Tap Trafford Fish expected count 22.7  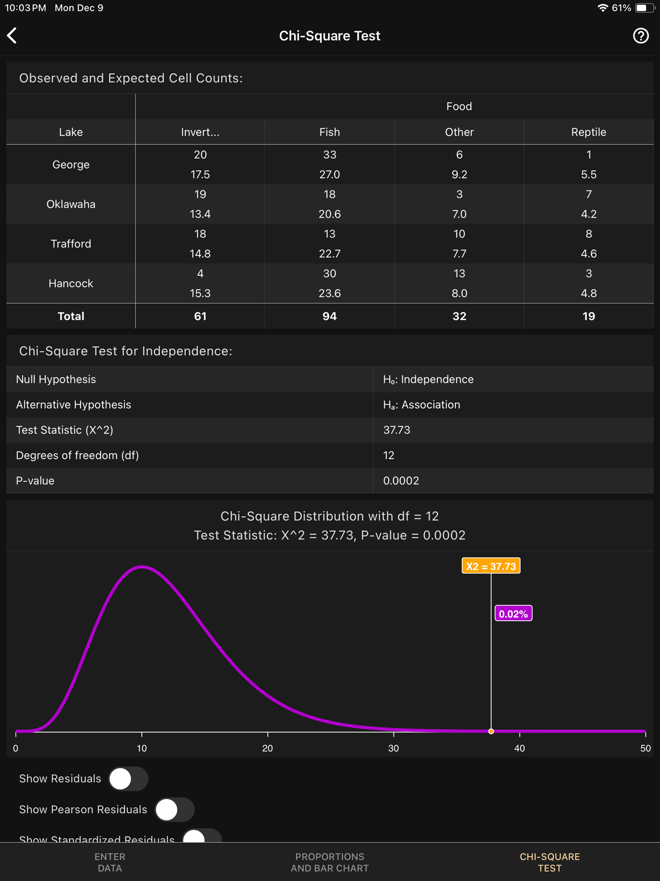(330, 254)
